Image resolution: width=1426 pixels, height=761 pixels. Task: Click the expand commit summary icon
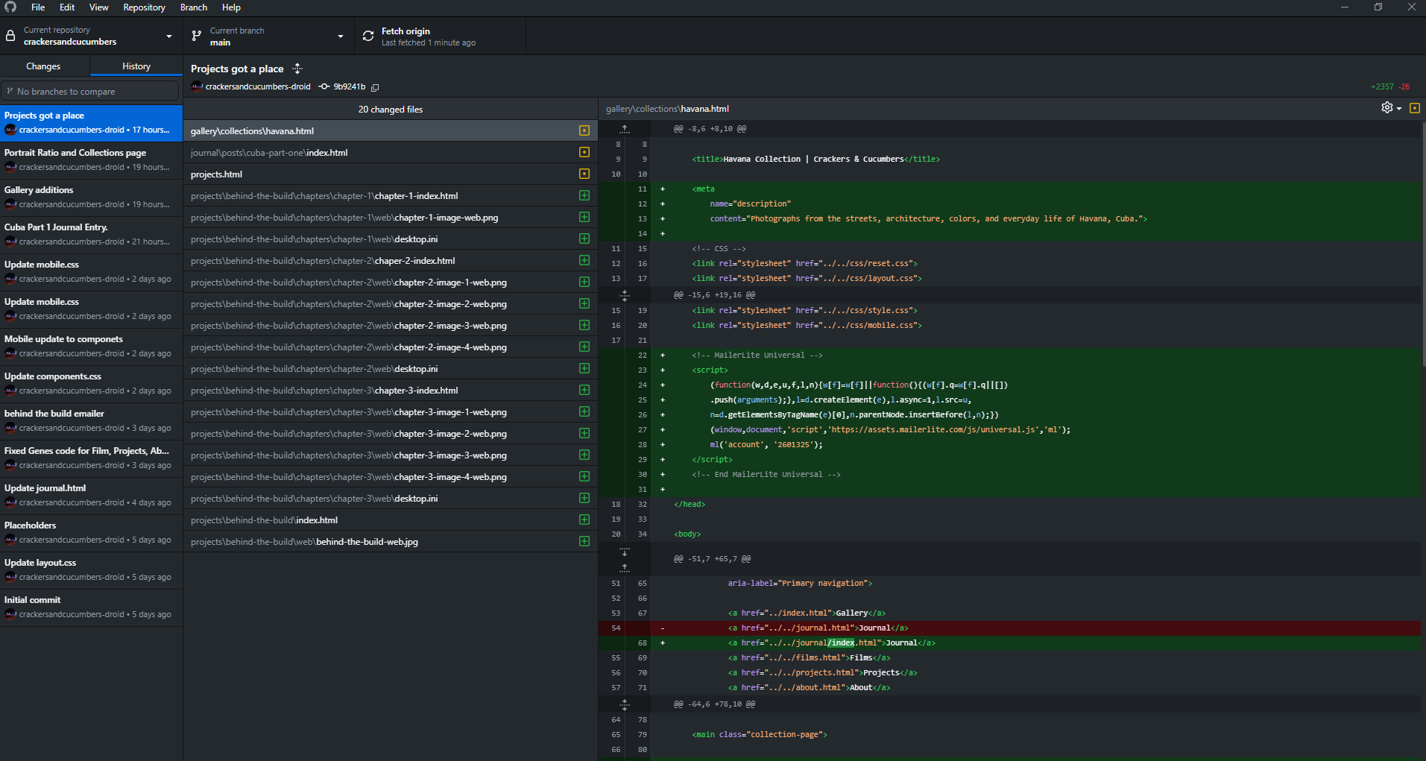pos(297,69)
